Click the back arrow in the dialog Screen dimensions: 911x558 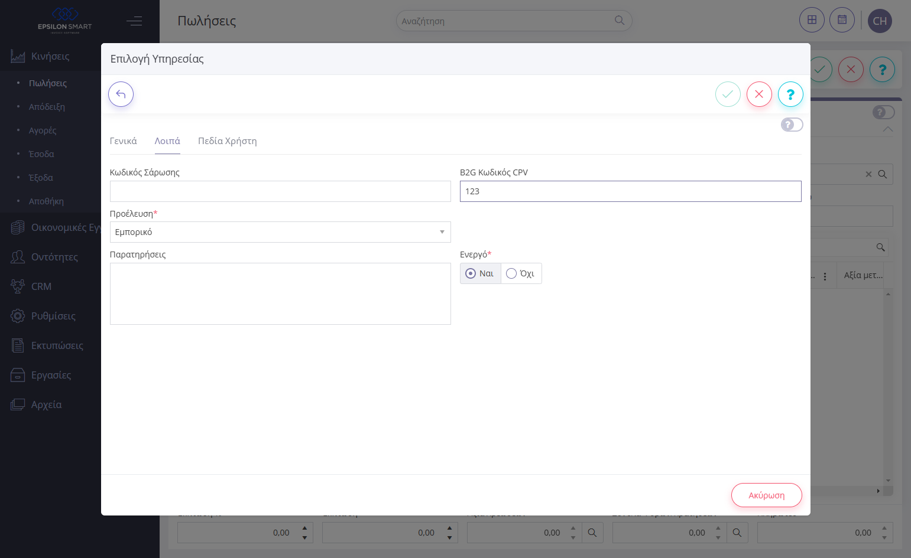121,94
